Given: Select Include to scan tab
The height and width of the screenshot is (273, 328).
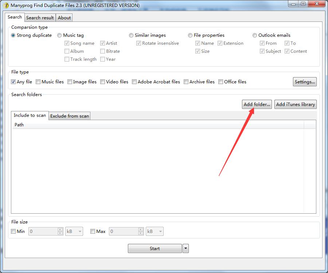Looking at the screenshot, I should click(30, 115).
